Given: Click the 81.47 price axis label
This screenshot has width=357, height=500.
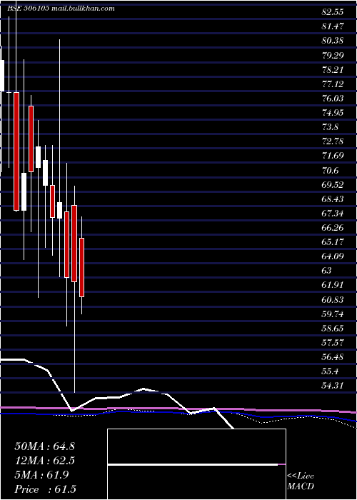Looking at the screenshot, I should (x=333, y=26).
